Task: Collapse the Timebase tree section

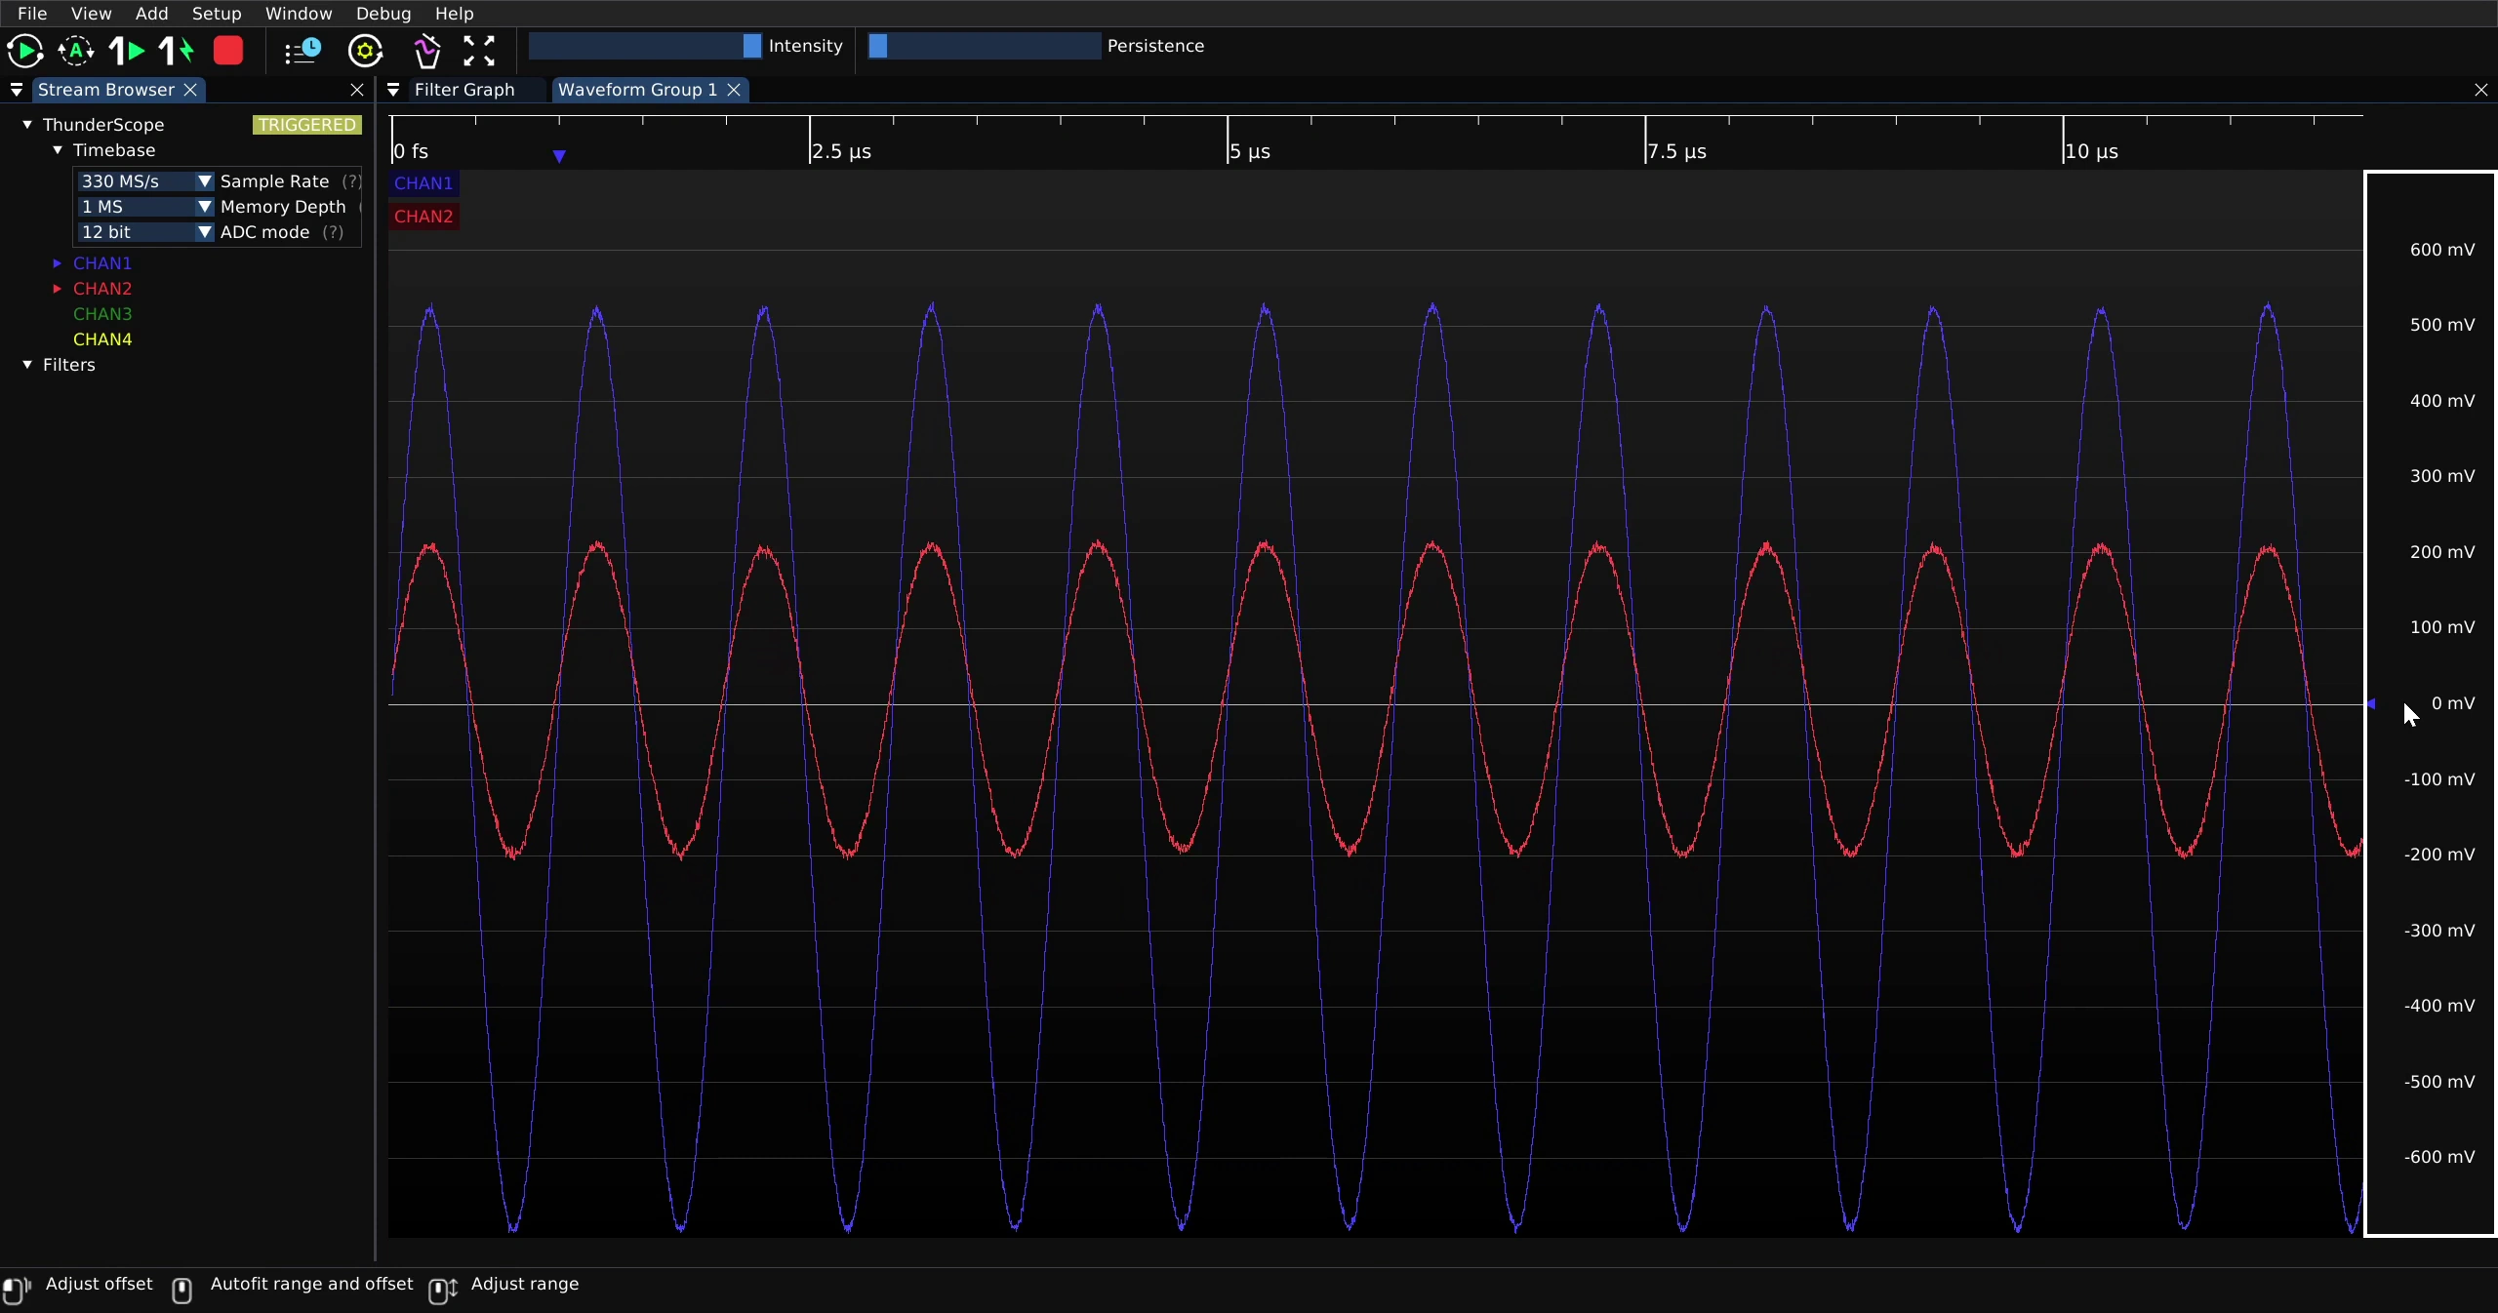Action: (x=58, y=150)
